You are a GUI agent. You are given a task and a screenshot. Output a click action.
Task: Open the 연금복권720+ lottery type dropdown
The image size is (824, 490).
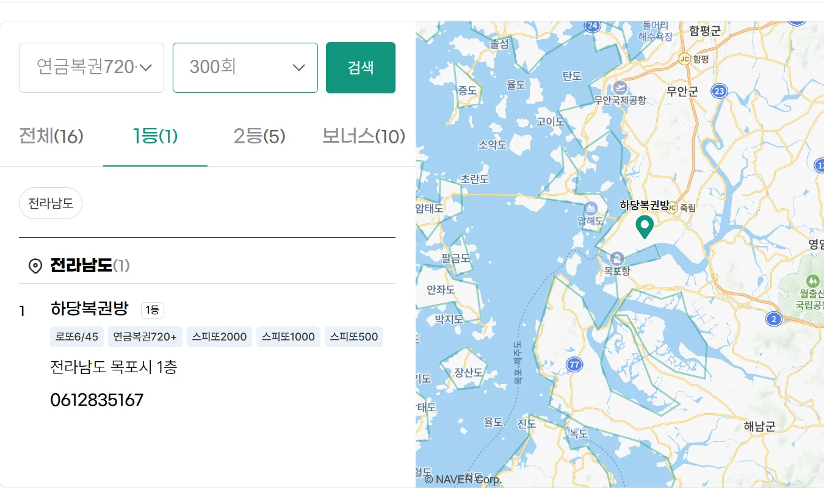(x=92, y=68)
